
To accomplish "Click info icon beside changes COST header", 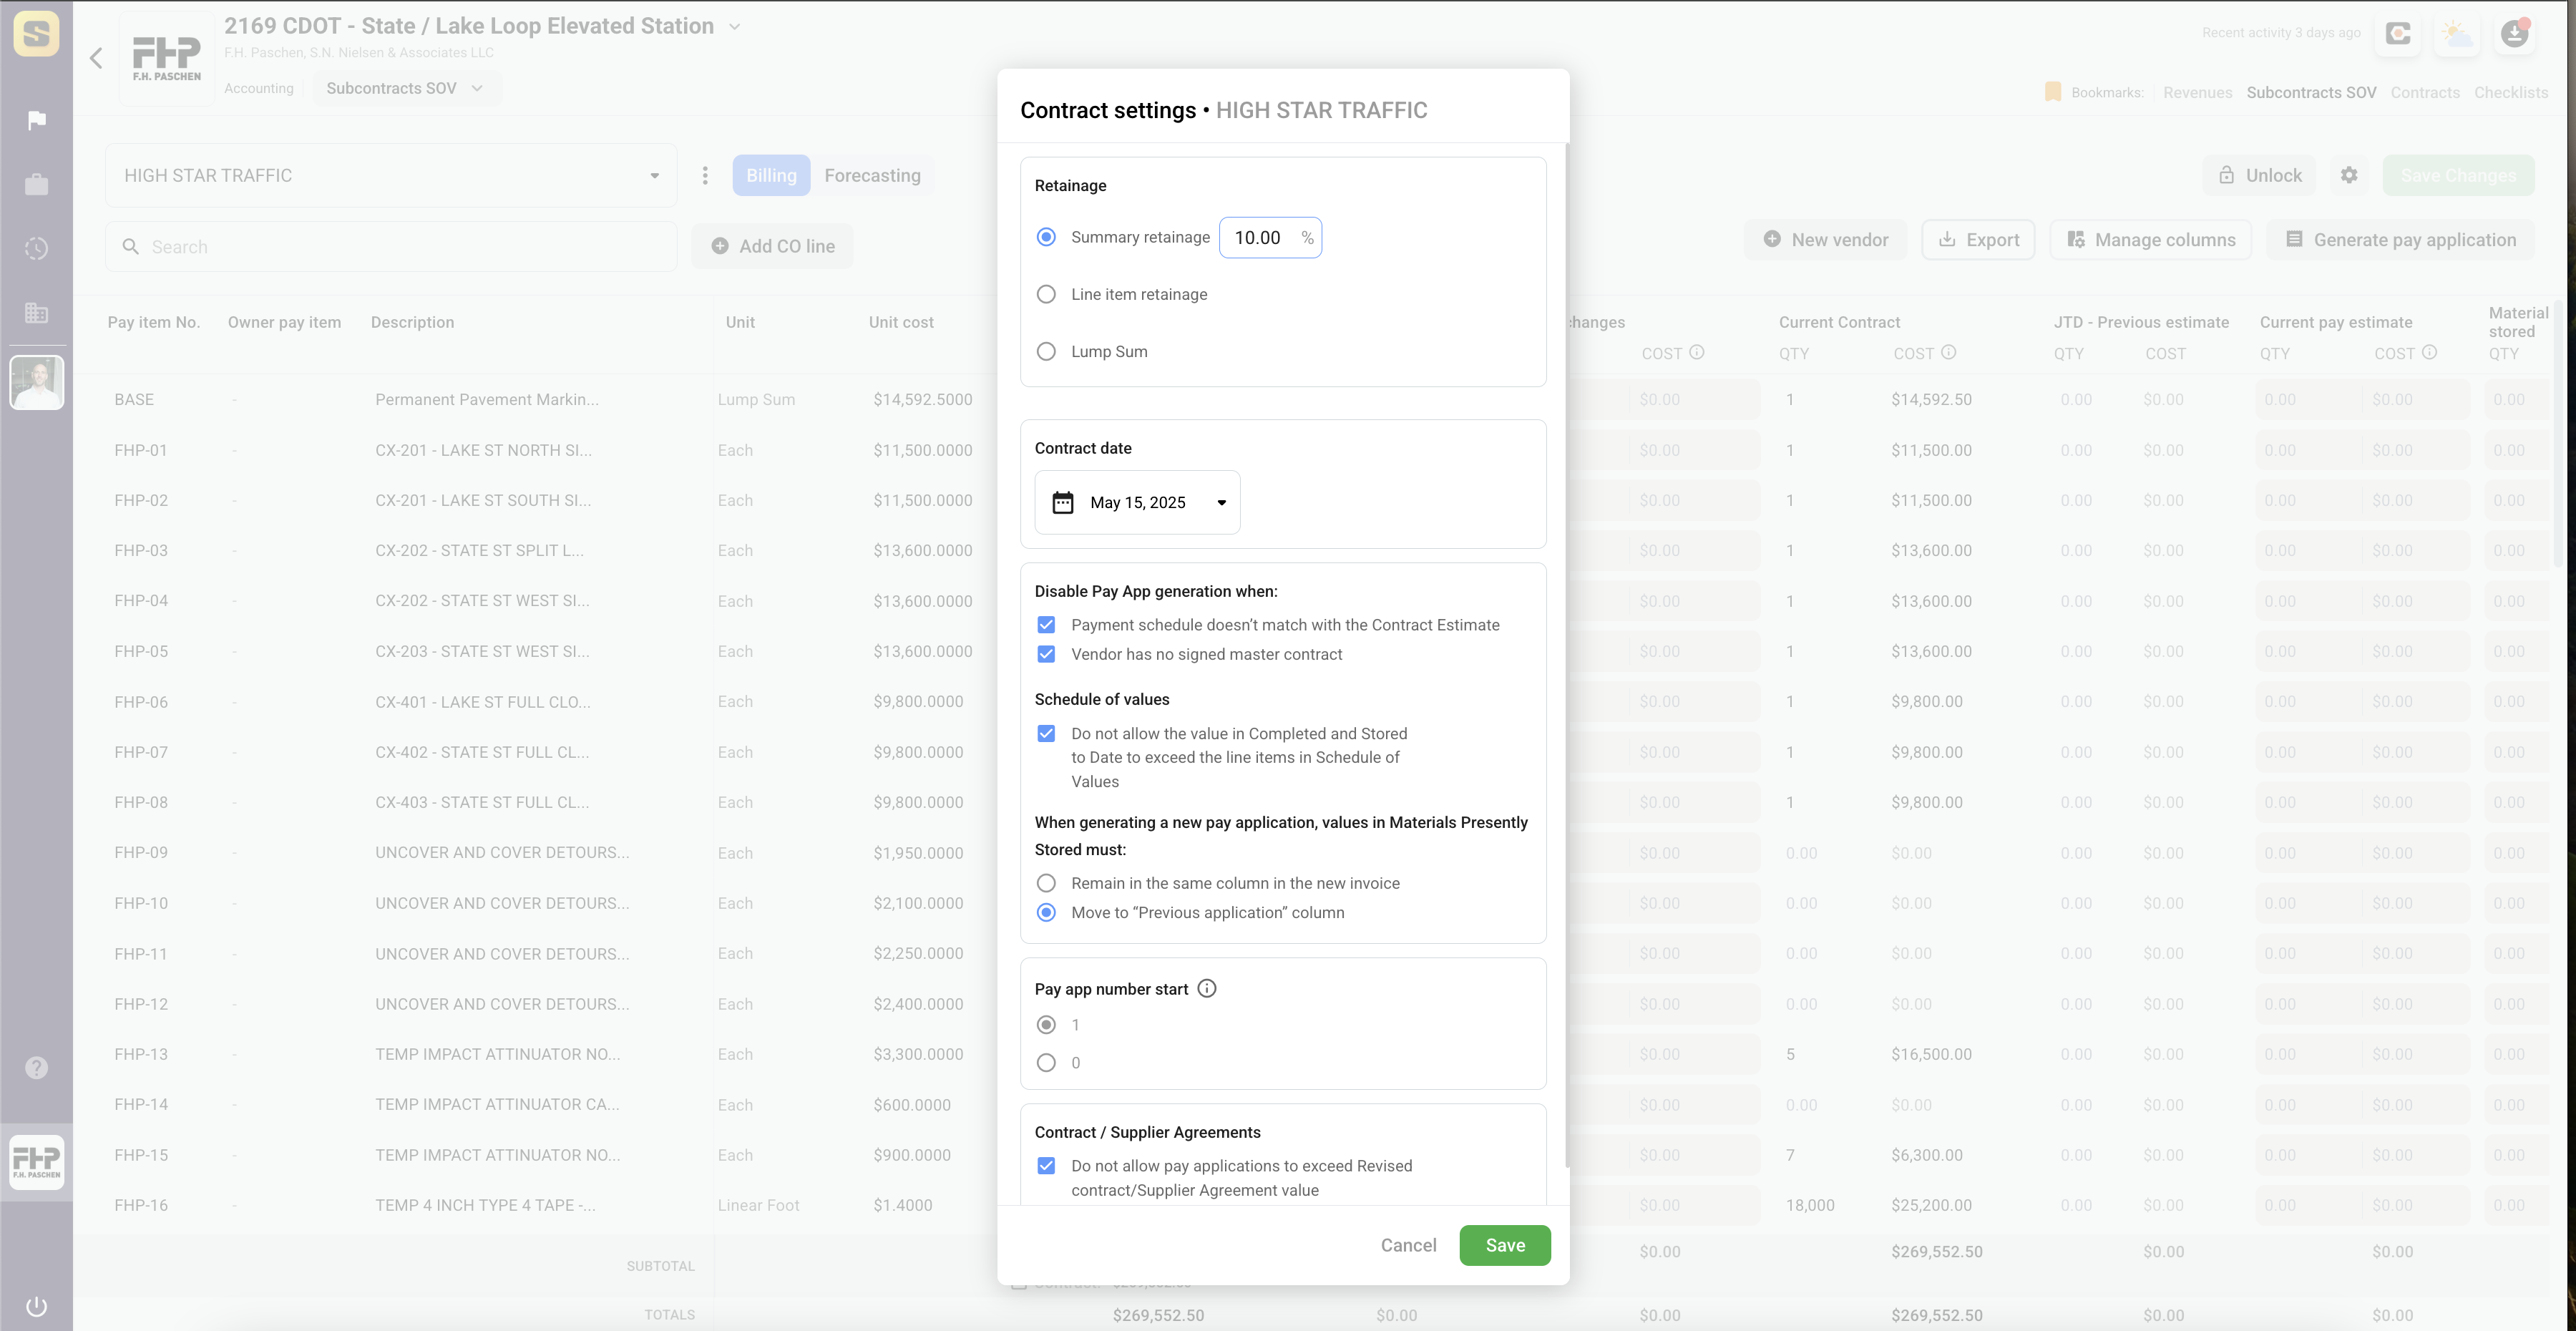I will tap(1697, 352).
